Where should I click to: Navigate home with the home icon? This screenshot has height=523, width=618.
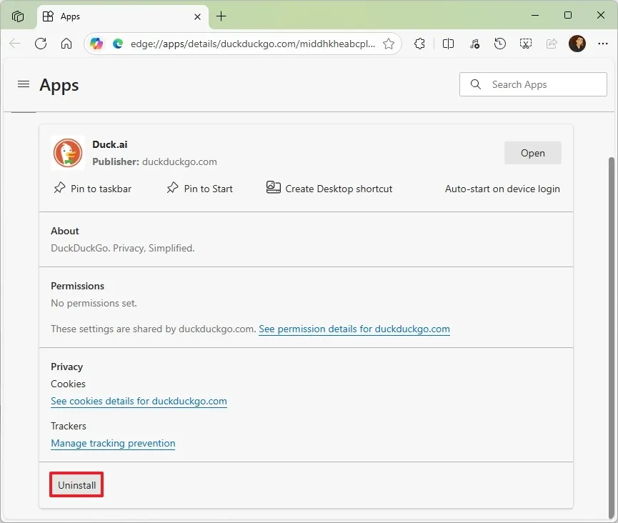(66, 44)
